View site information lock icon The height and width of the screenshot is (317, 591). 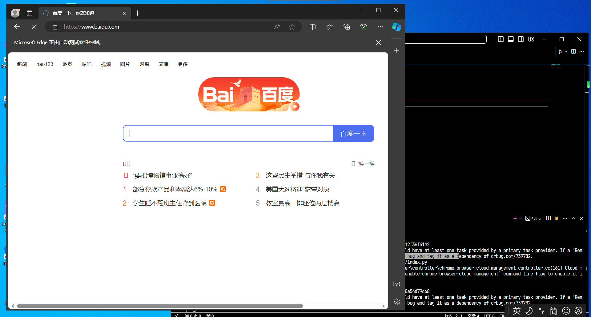pyautogui.click(x=55, y=27)
